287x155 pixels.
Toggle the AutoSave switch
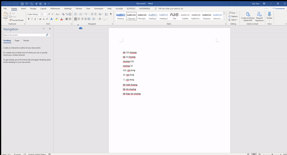pyautogui.click(x=15, y=3)
